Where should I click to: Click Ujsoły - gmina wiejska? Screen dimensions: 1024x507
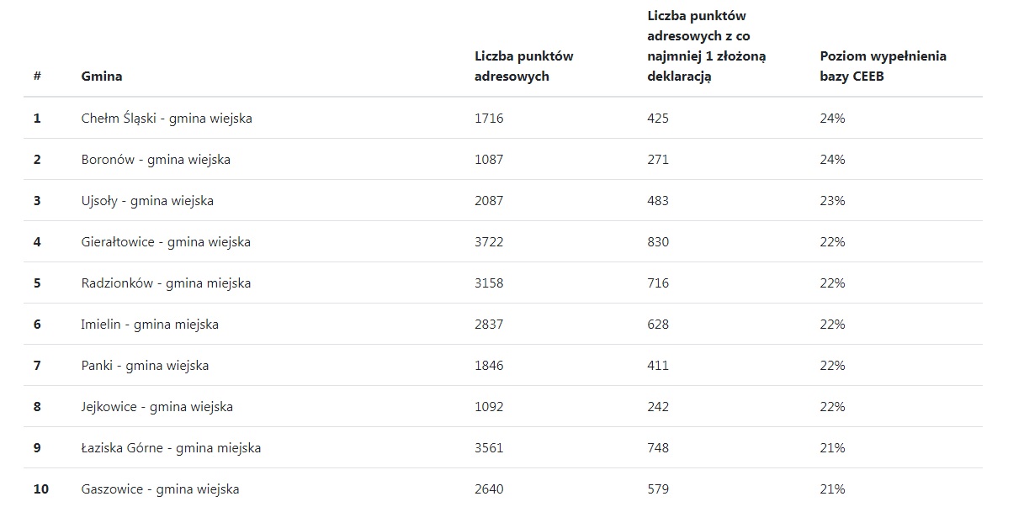[x=147, y=201]
